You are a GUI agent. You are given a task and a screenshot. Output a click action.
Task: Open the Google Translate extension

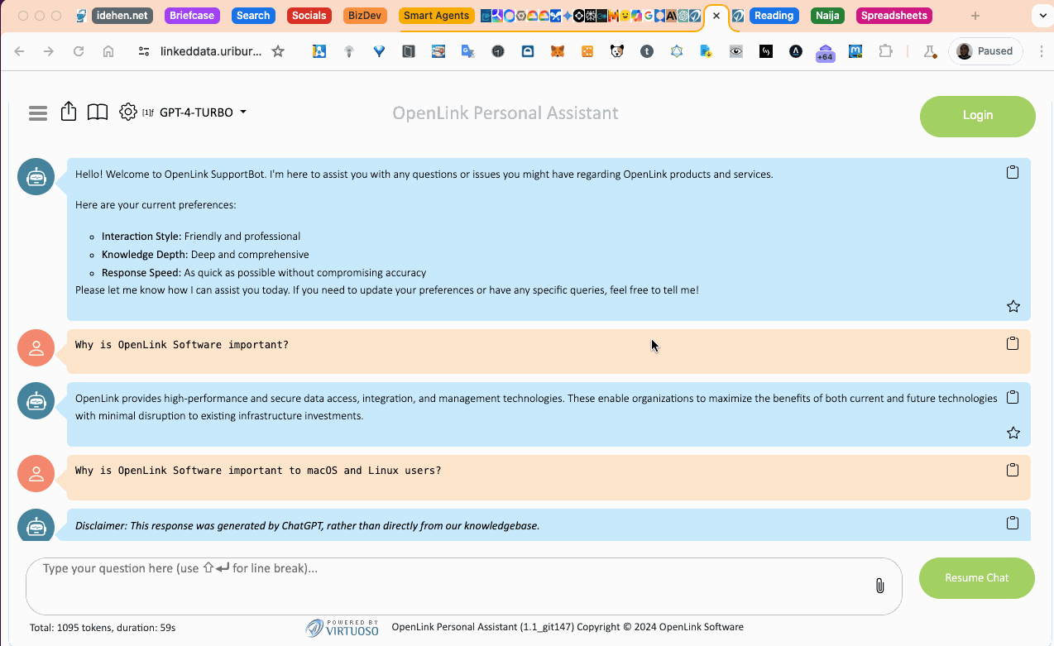[x=468, y=51]
